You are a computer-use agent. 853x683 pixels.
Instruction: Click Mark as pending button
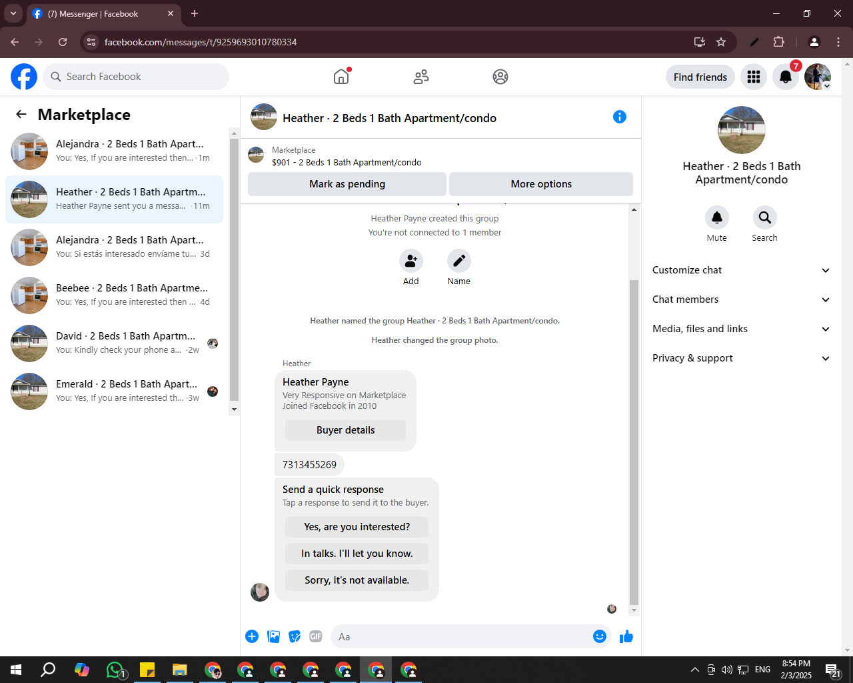347,184
